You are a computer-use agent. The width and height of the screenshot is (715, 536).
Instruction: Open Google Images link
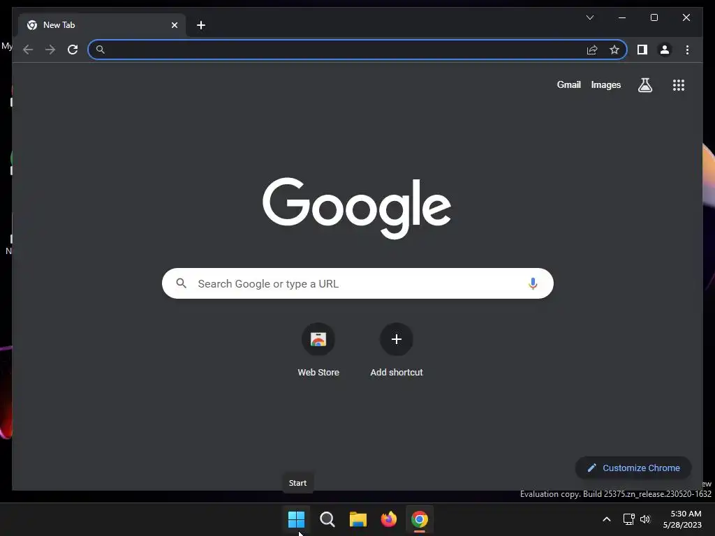point(605,84)
